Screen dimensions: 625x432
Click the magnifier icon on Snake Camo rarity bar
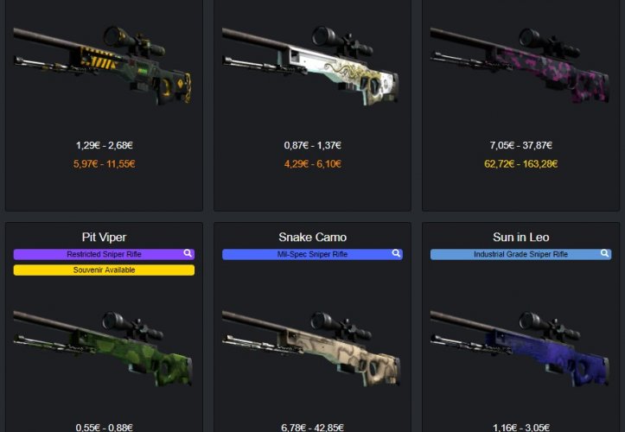point(396,253)
